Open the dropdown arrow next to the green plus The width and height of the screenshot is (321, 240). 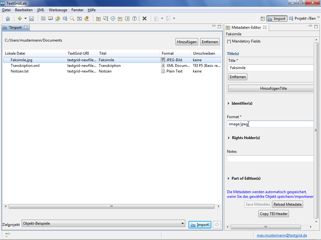point(25,19)
